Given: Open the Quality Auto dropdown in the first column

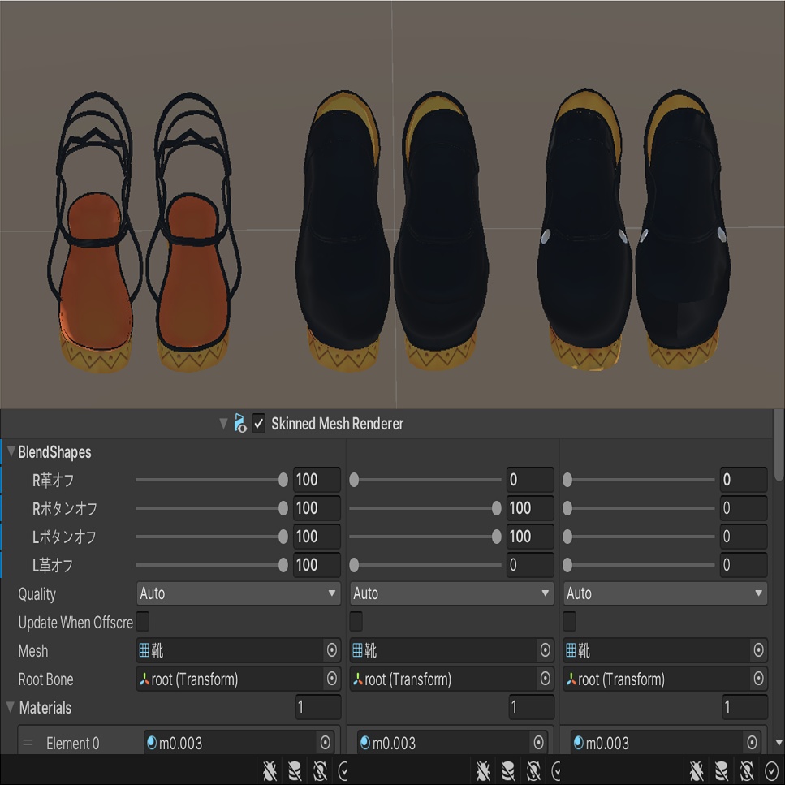Looking at the screenshot, I should point(239,593).
